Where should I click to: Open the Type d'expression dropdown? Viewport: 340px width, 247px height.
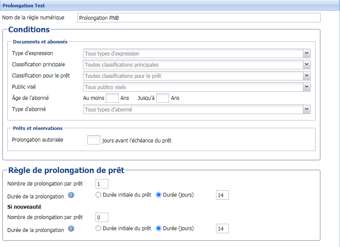coord(306,53)
